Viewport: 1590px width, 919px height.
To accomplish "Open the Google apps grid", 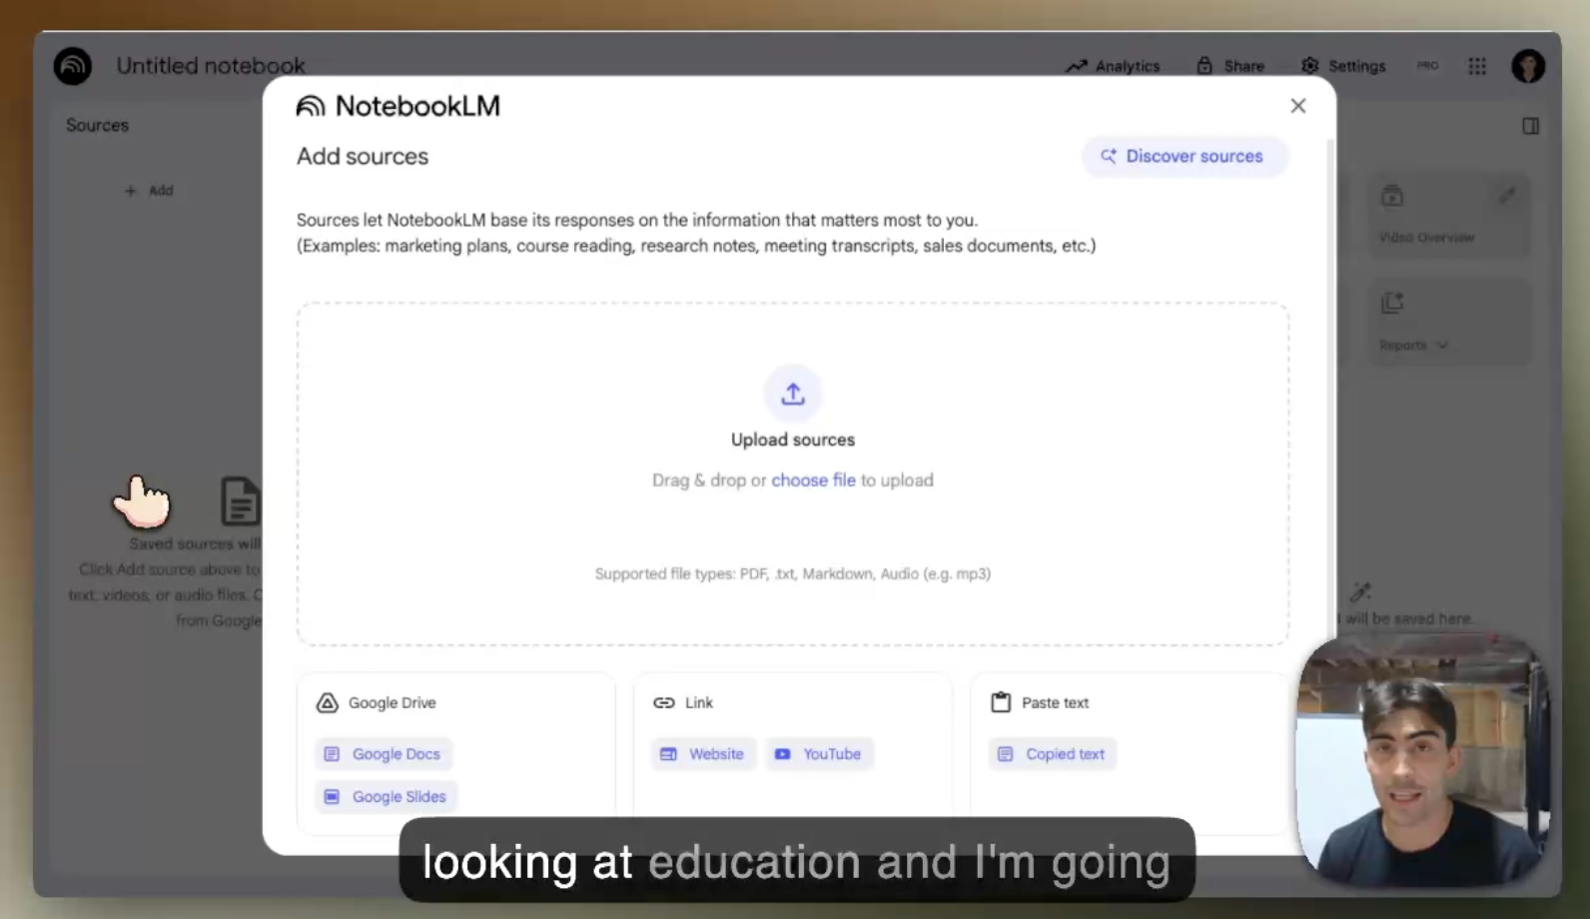I will (1477, 66).
